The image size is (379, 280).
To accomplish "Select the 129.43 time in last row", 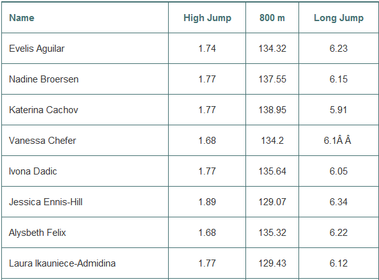I will point(272,263).
